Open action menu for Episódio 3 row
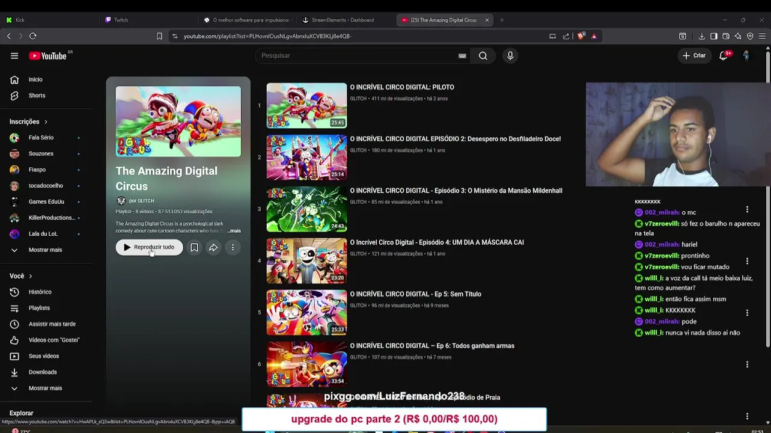The image size is (771, 433). point(747,209)
